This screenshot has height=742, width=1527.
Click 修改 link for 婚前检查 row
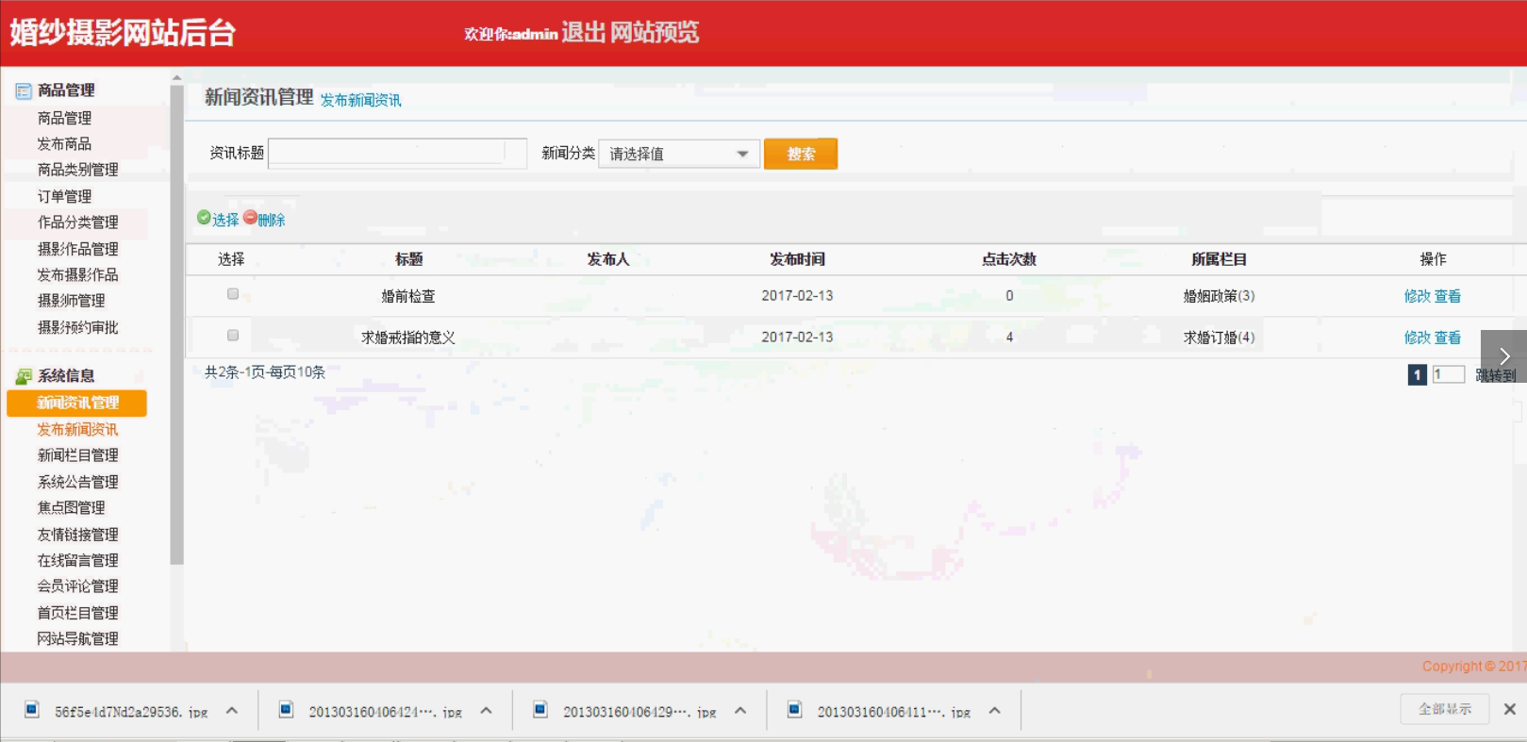point(1417,296)
